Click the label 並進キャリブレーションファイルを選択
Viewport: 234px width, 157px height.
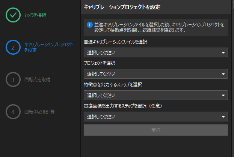click(115, 42)
